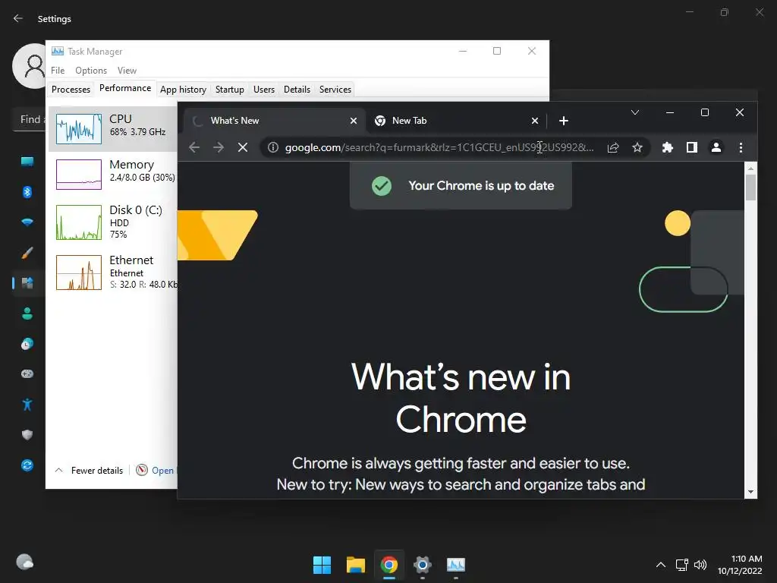The height and width of the screenshot is (583, 777).
Task: Click Chrome's forward navigation arrow
Action: [x=219, y=147]
